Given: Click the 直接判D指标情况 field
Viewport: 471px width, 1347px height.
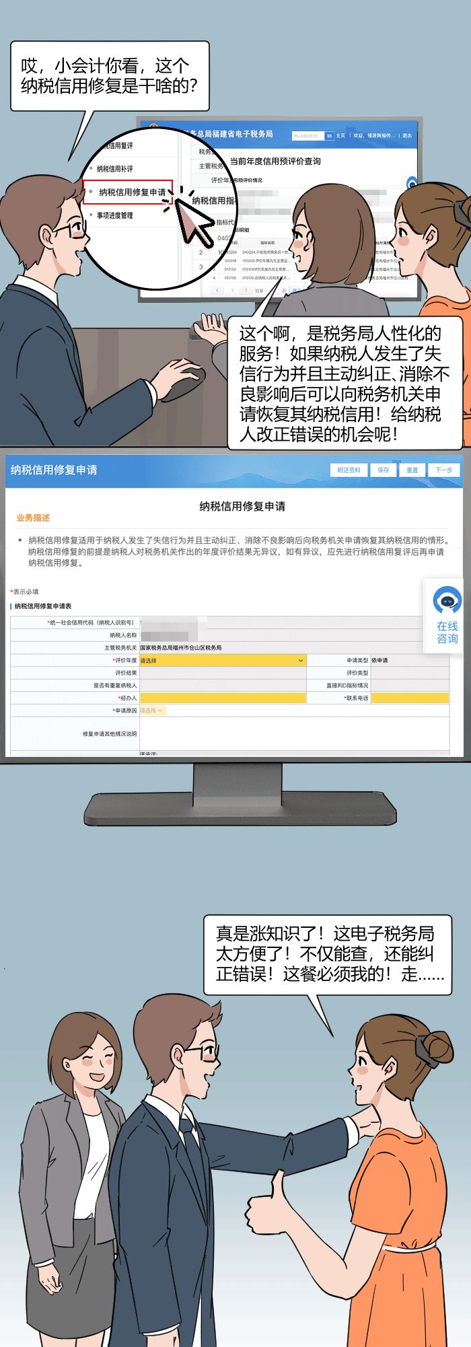Looking at the screenshot, I should 410,685.
